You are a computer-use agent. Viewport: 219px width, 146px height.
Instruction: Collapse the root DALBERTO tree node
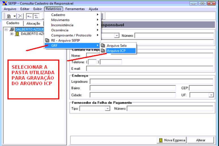point(6,29)
